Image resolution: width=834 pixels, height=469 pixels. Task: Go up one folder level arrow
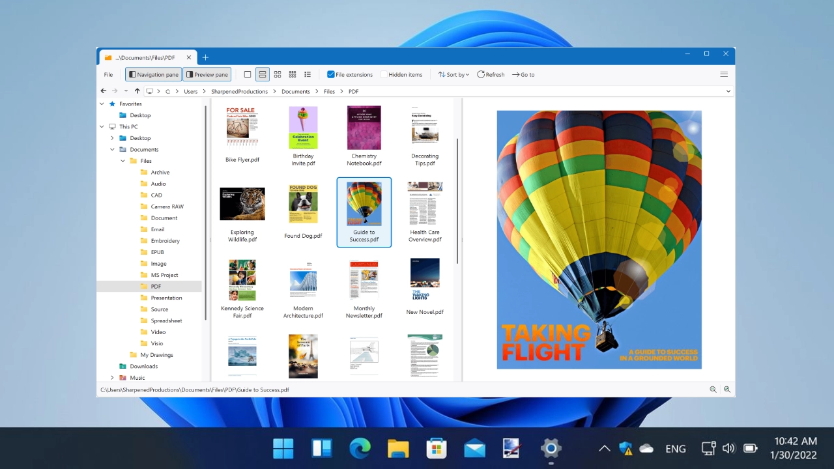click(x=137, y=91)
